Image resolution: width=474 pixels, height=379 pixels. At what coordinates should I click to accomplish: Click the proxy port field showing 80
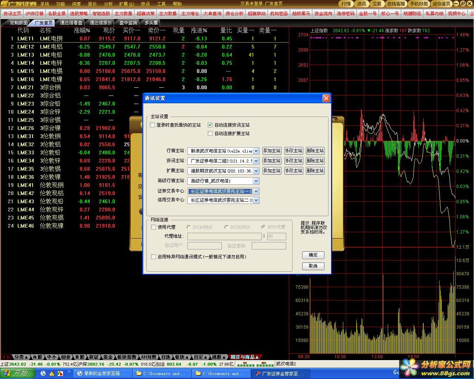276,236
